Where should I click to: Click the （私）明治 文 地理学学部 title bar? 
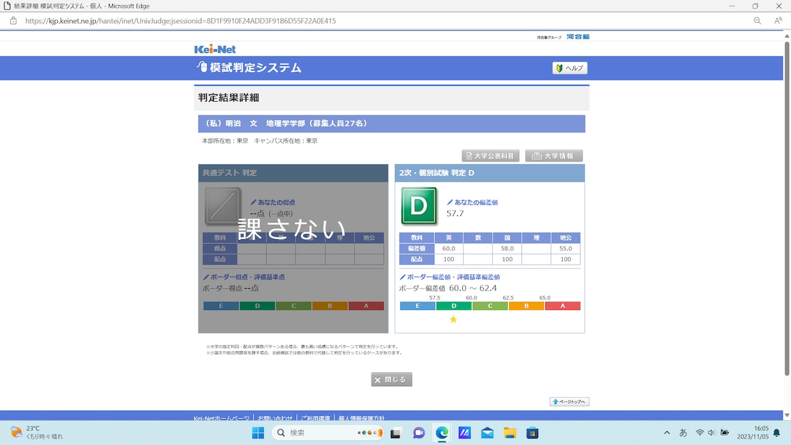click(392, 124)
